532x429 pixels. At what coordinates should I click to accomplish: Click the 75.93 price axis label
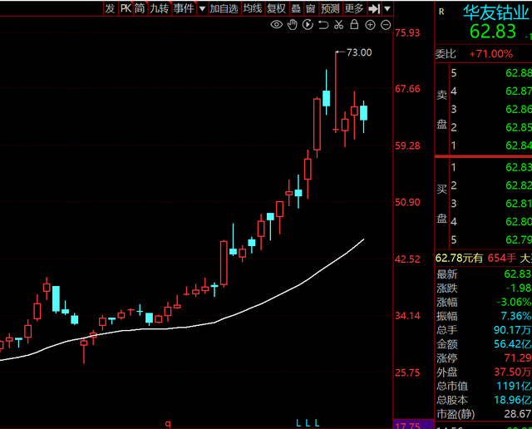coord(407,33)
